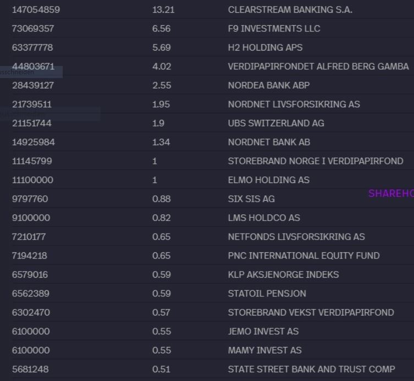414x381 pixels.
Task: Click share count 21739511
Action: click(32, 104)
